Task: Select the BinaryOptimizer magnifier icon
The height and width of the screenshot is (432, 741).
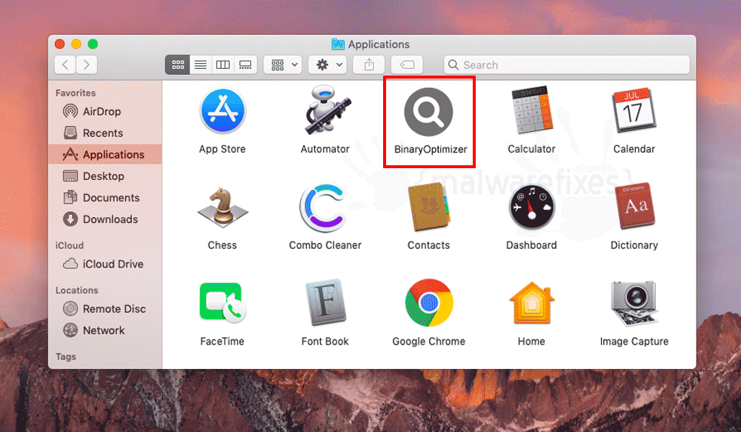Action: [x=428, y=112]
